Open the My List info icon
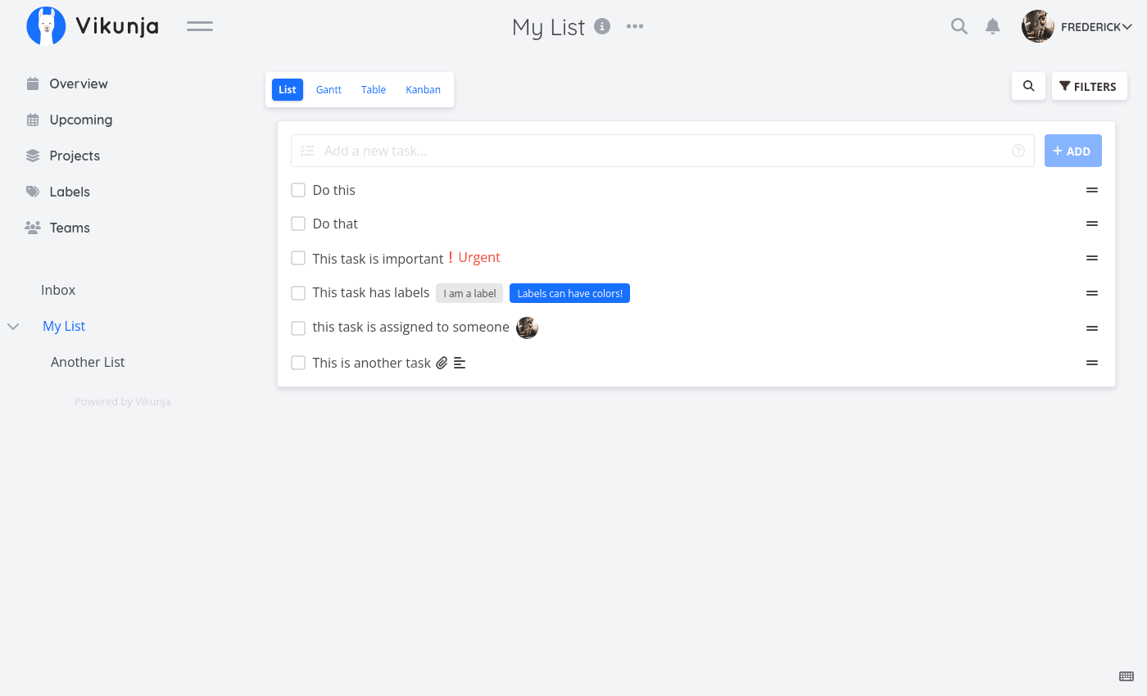Image resolution: width=1147 pixels, height=696 pixels. [602, 26]
